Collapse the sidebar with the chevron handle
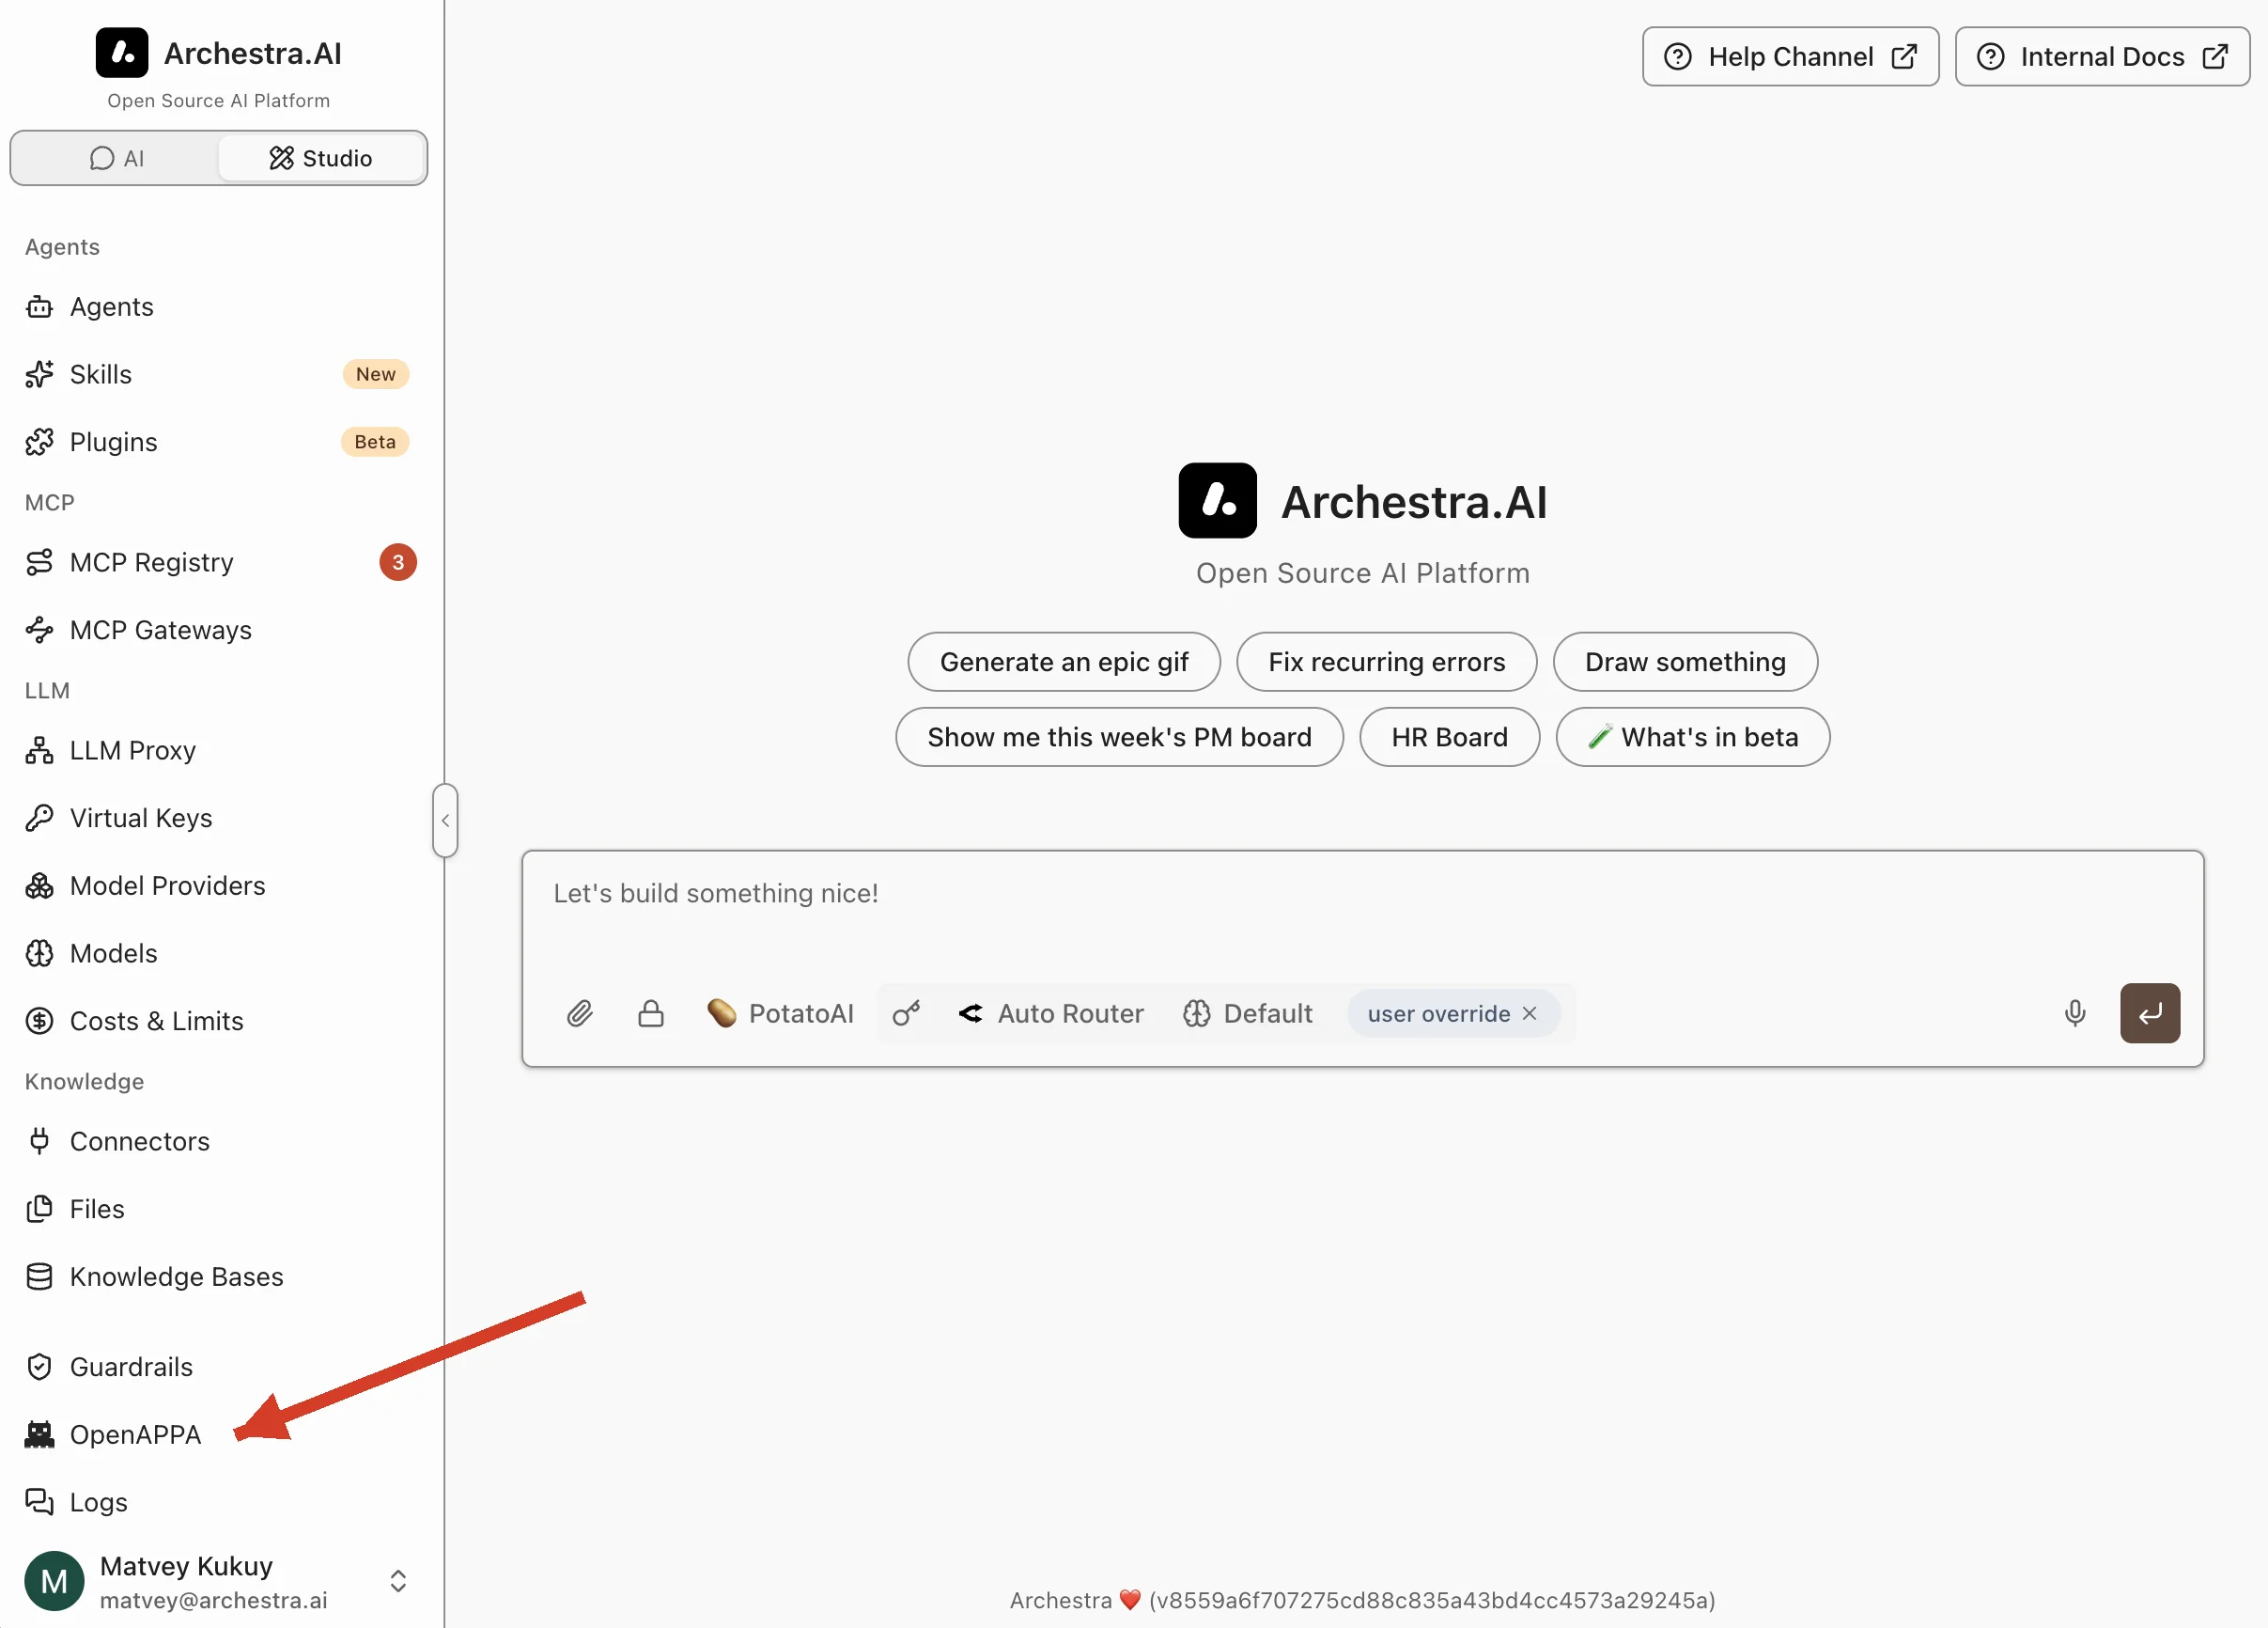Image resolution: width=2268 pixels, height=1628 pixels. coord(445,821)
